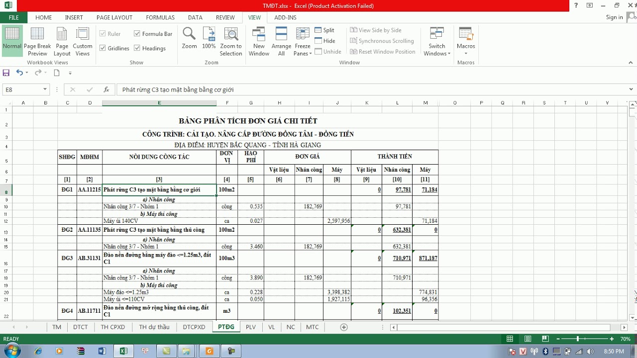
Task: Save the workbook from Quick Access
Action: click(x=6, y=73)
